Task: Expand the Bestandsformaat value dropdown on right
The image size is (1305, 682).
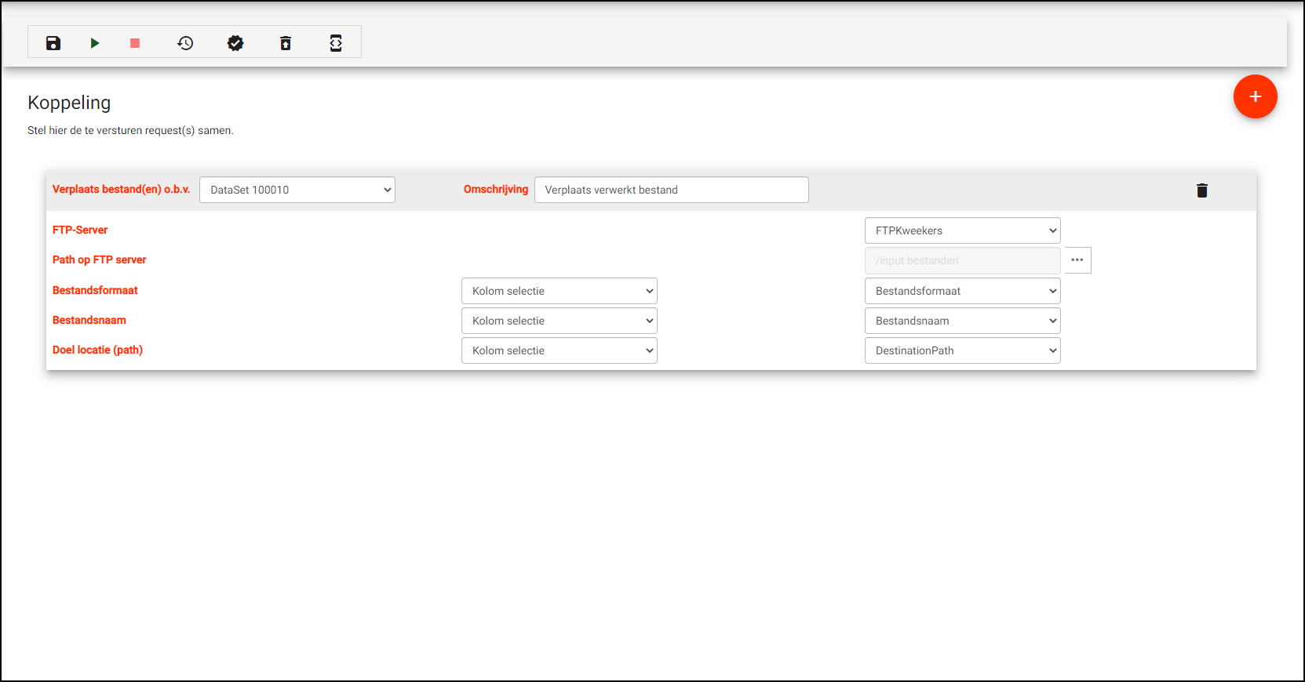Action: (962, 291)
